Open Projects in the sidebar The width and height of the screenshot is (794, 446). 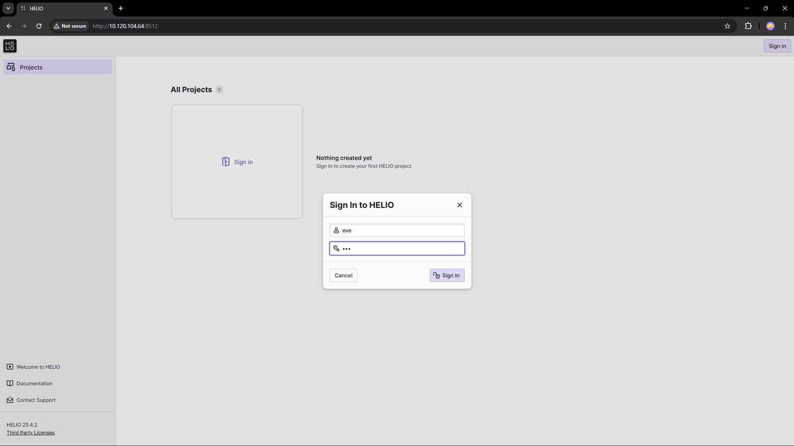[58, 67]
